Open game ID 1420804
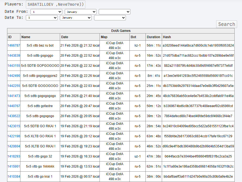Screen dimensions: 242x182 click(x=14, y=146)
